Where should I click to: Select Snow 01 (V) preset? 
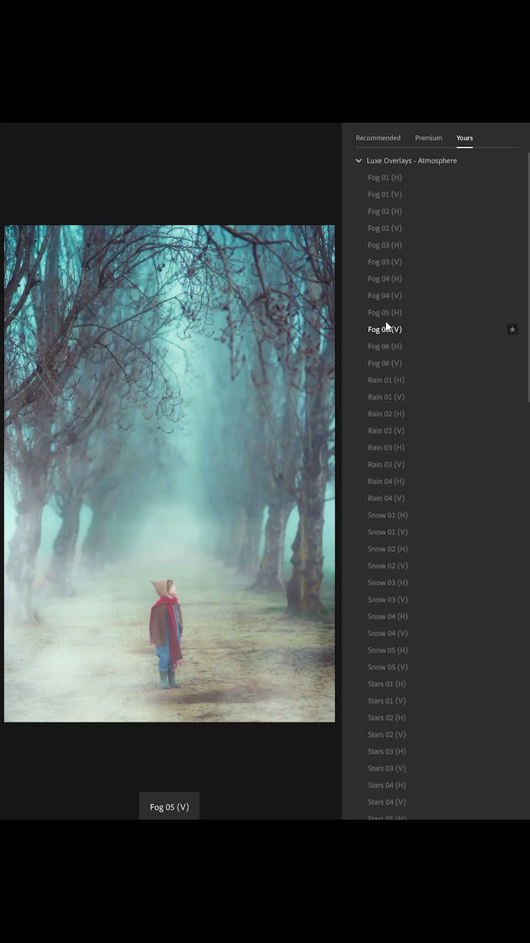click(388, 532)
